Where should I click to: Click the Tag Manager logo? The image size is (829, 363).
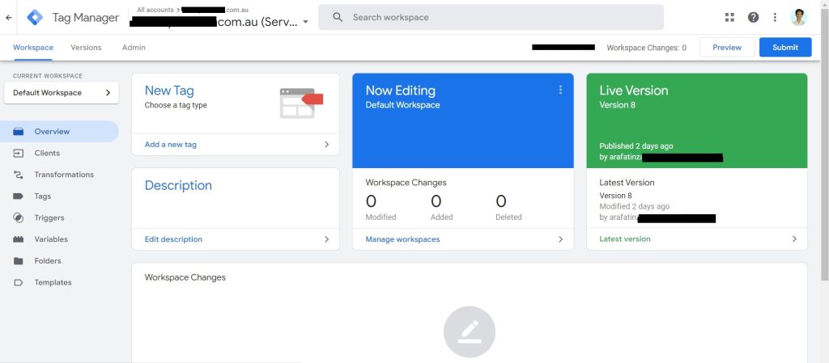tap(35, 18)
